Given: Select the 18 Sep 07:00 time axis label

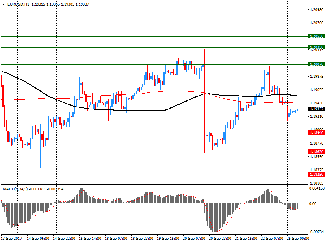Looking at the screenshot, I should click(x=116, y=238).
